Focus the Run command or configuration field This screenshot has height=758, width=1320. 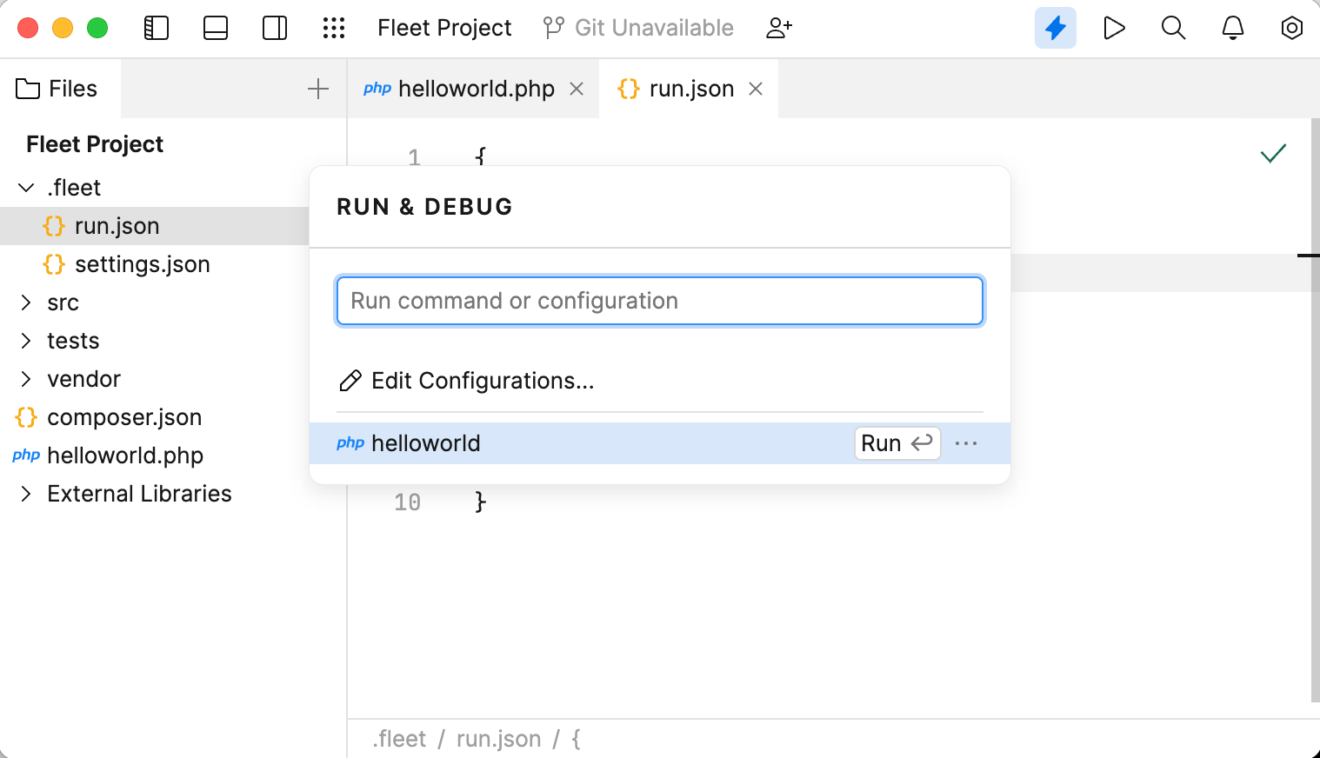point(659,301)
